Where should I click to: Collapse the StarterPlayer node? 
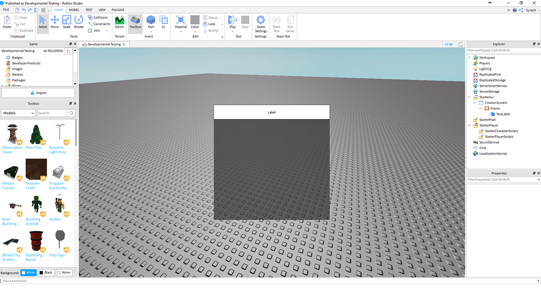pyautogui.click(x=469, y=125)
